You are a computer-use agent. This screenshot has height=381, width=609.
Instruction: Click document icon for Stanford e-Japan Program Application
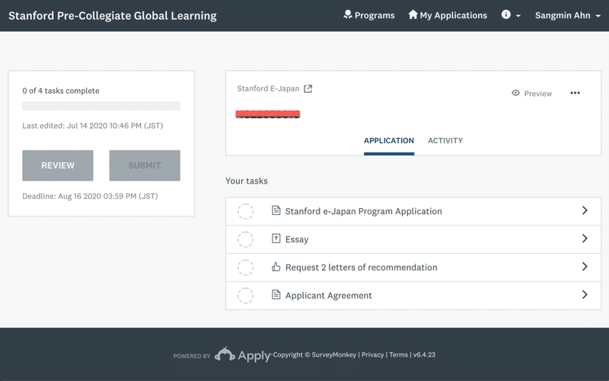click(276, 211)
